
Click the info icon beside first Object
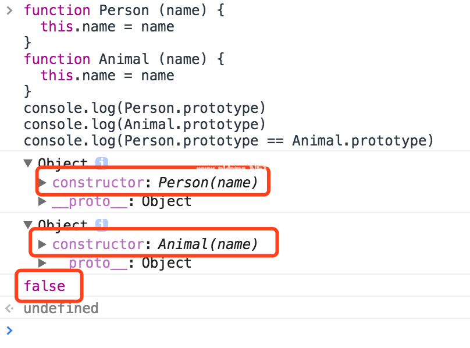pyautogui.click(x=102, y=163)
